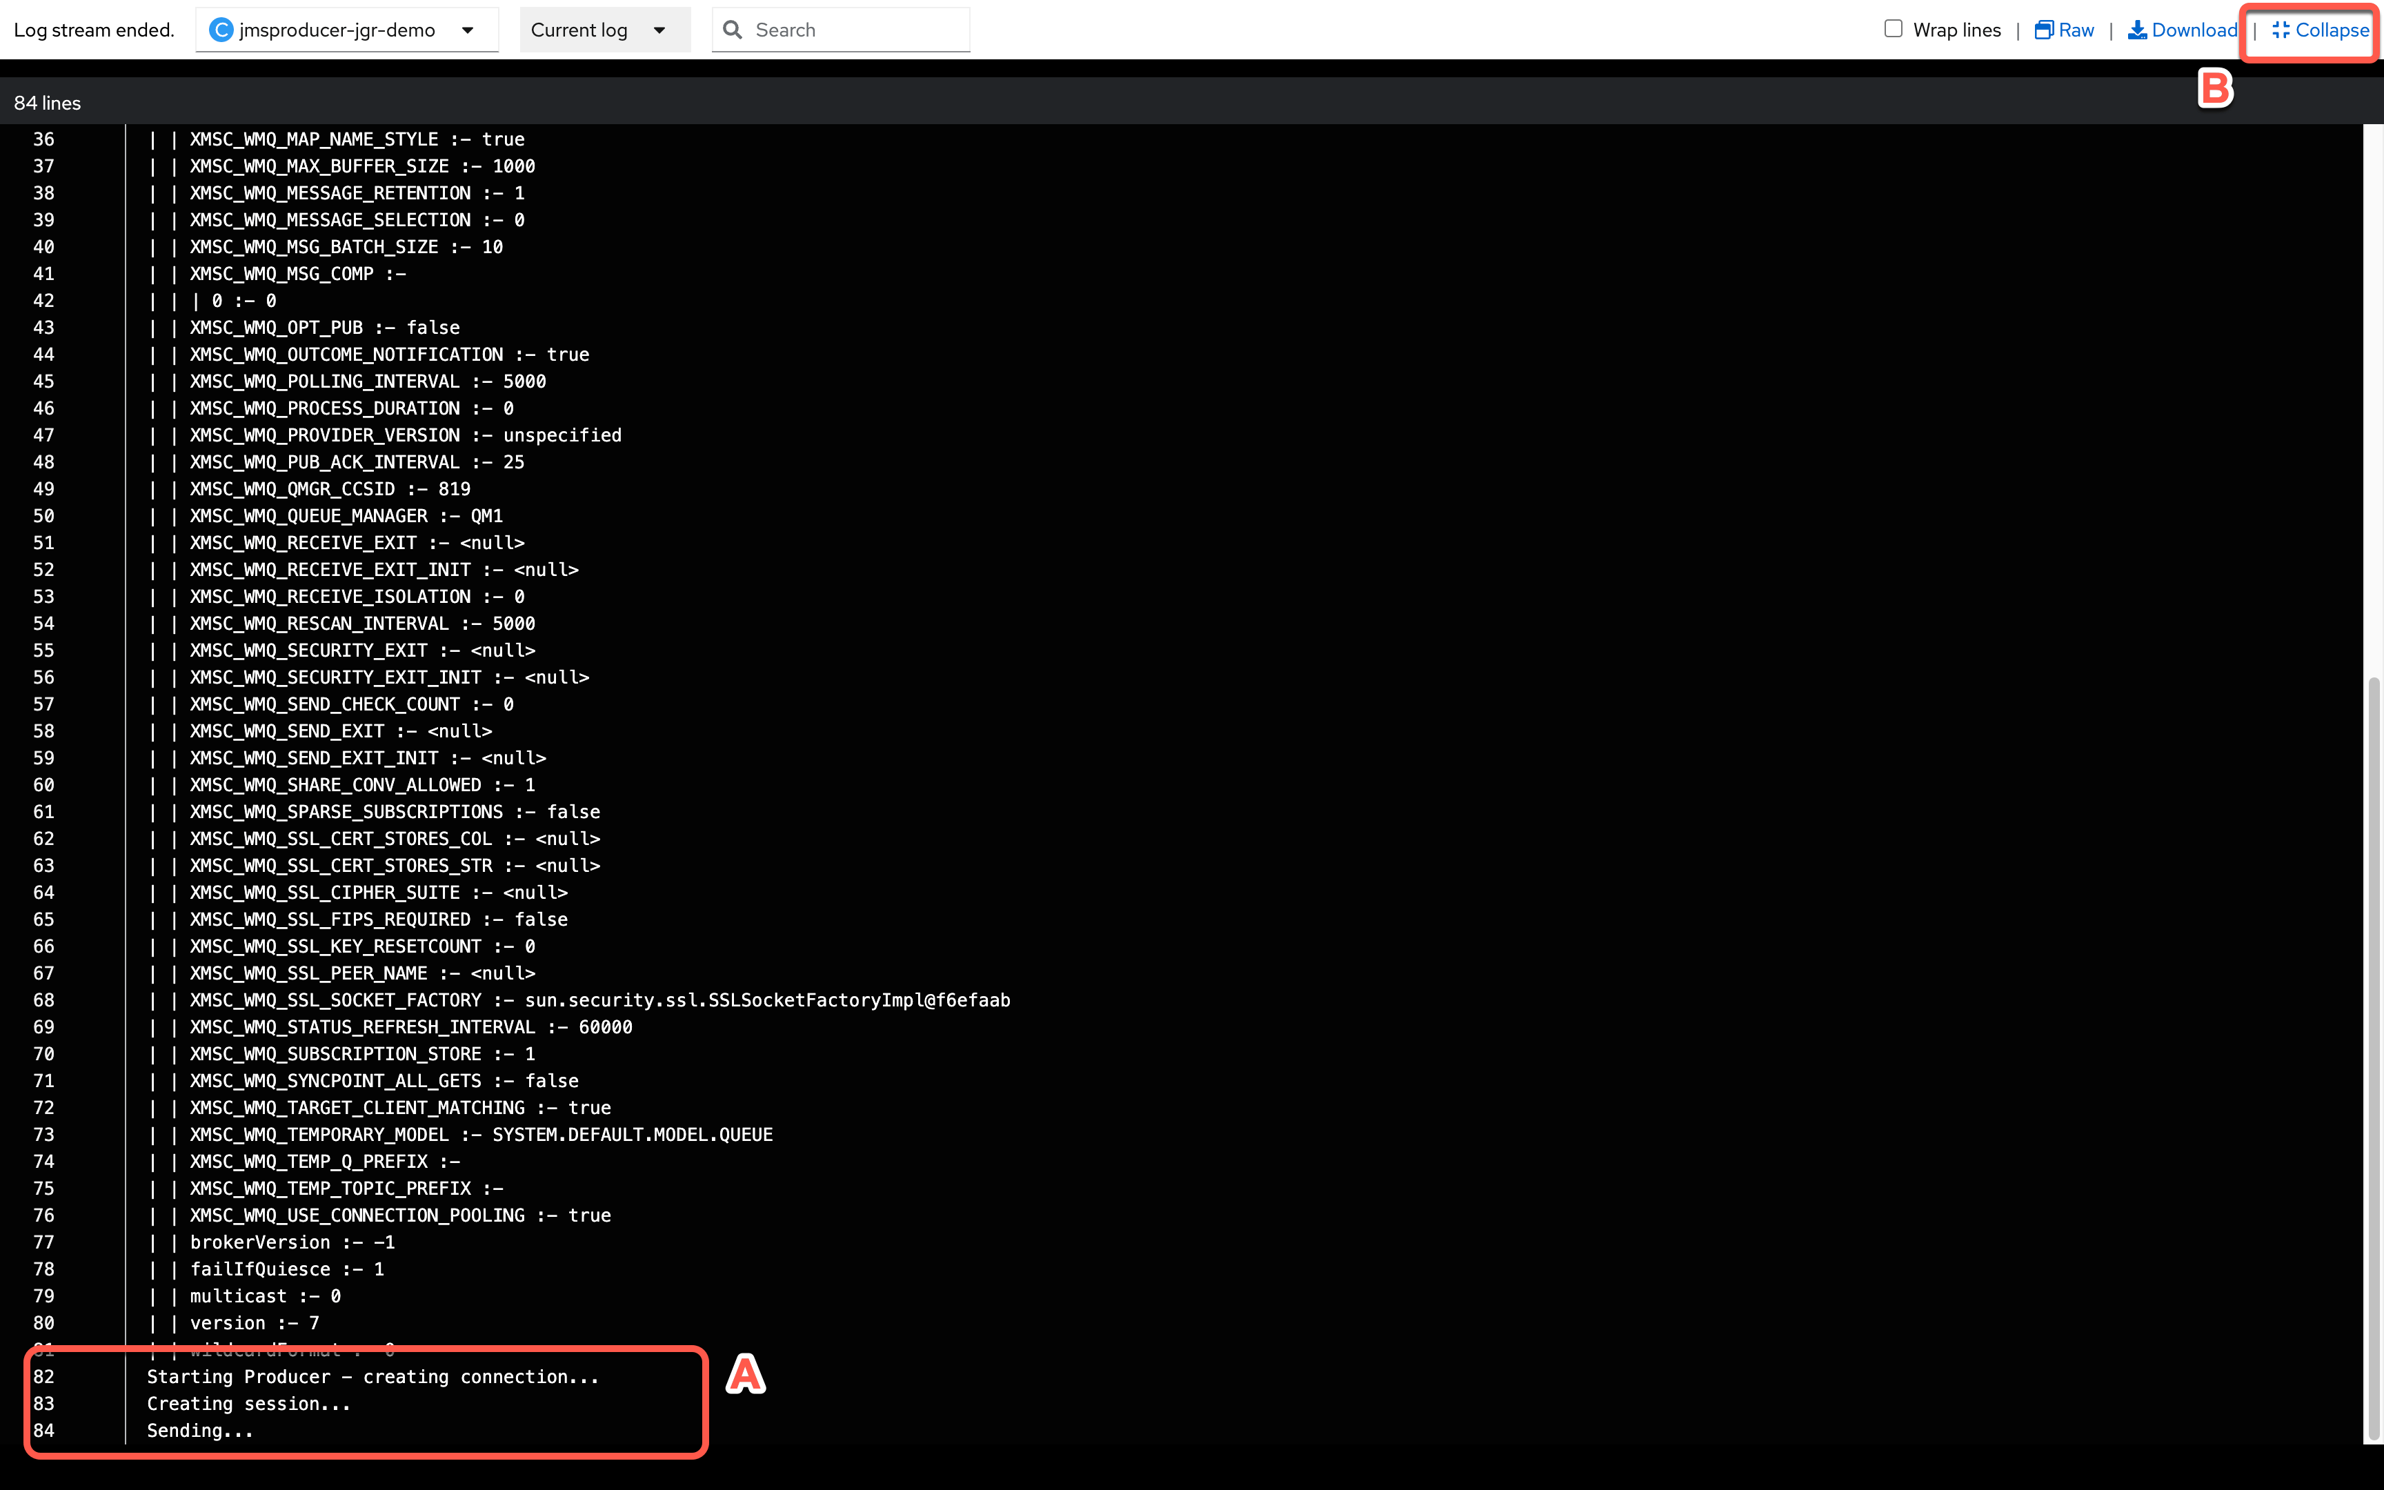Click the search magnifier icon
The image size is (2384, 1490).
[732, 30]
